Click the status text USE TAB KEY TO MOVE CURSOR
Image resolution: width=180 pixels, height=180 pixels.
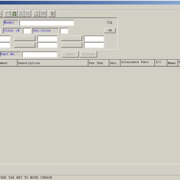pyautogui.click(x=26, y=177)
